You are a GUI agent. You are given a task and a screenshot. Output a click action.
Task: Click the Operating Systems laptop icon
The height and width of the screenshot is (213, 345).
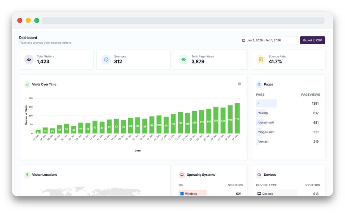pos(182,174)
